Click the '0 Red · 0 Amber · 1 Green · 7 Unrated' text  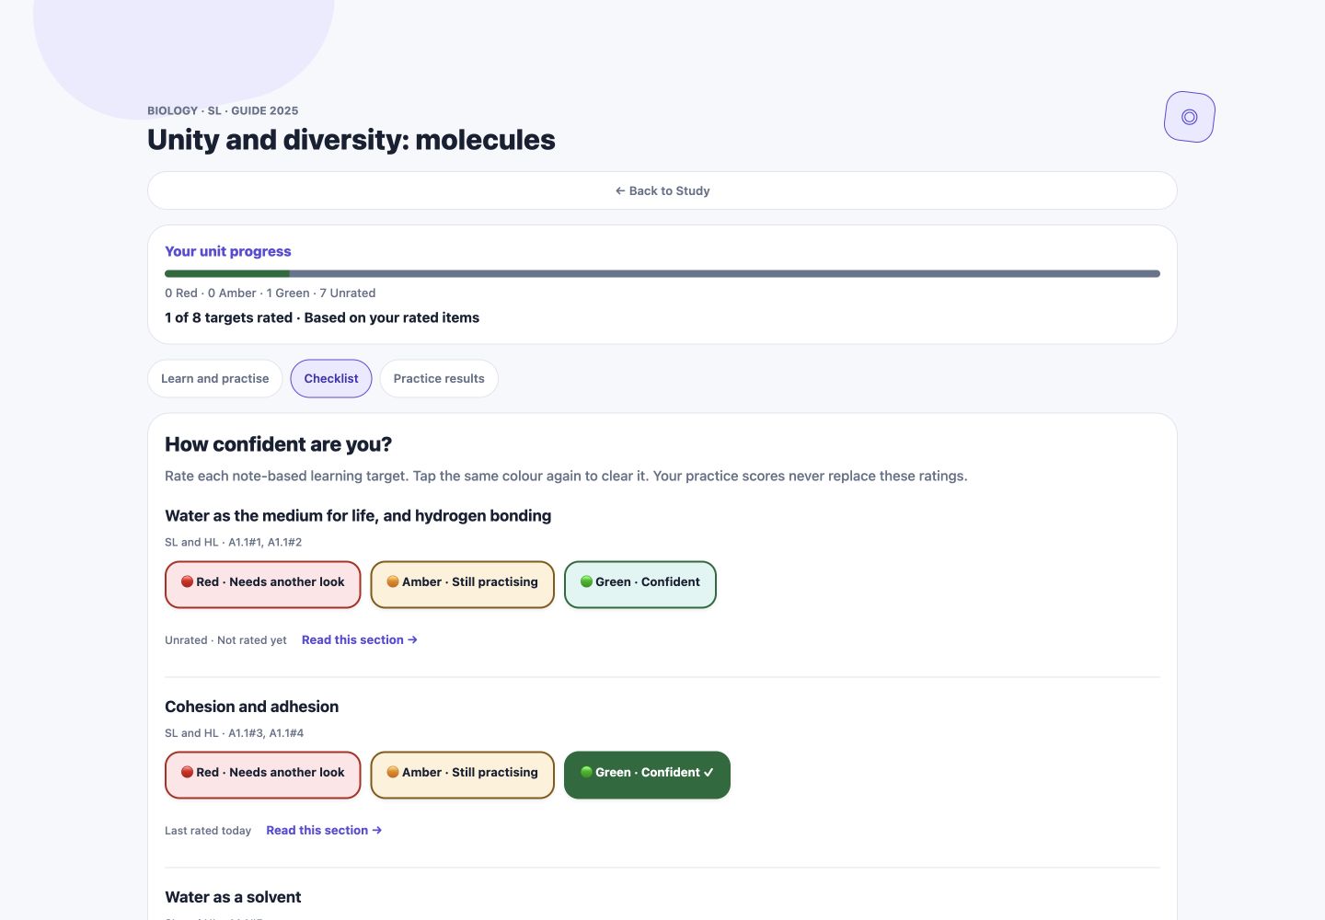(x=271, y=293)
